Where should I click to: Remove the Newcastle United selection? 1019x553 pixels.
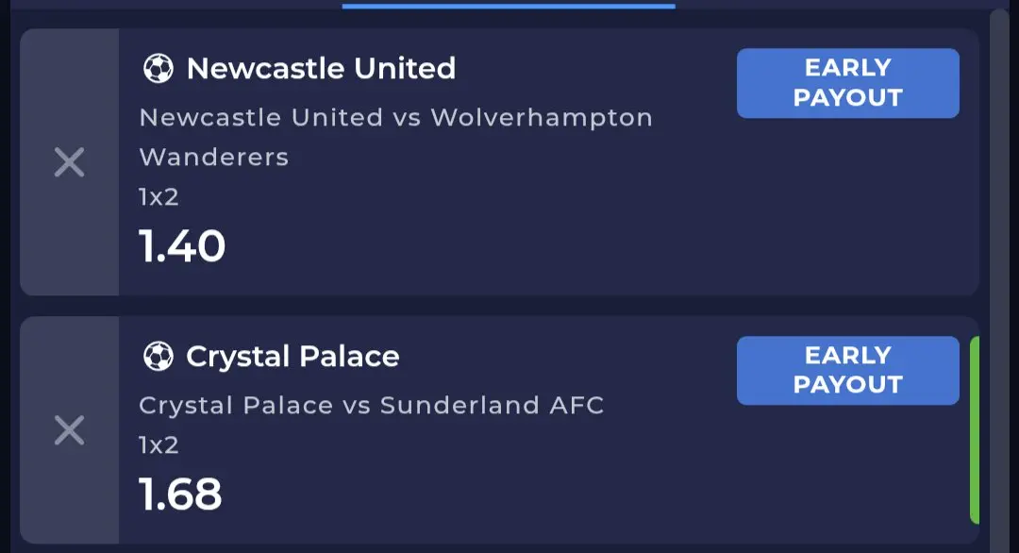coord(69,161)
